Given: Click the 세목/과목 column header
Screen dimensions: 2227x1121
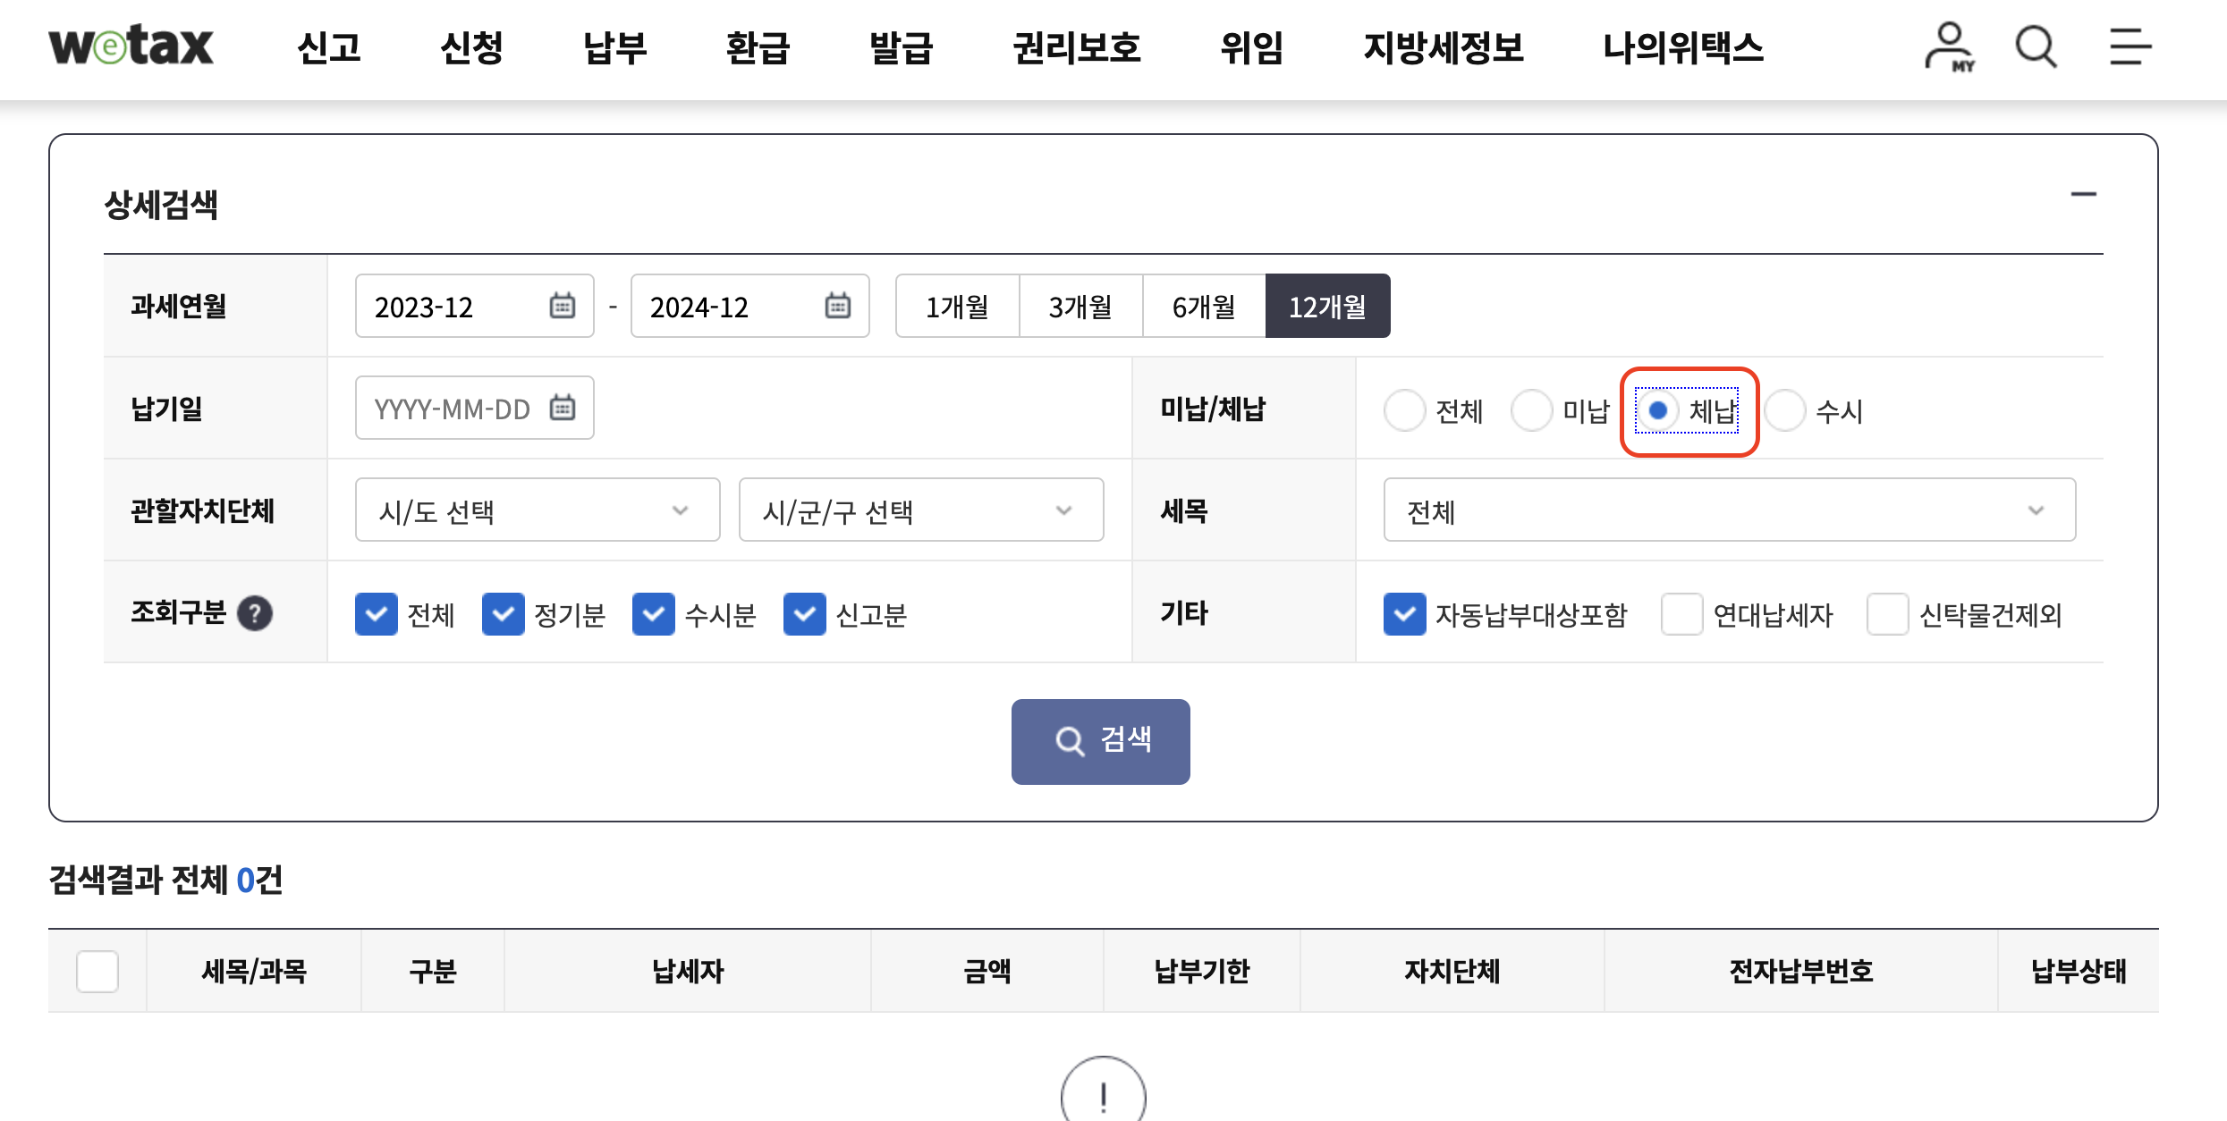Looking at the screenshot, I should tap(254, 971).
